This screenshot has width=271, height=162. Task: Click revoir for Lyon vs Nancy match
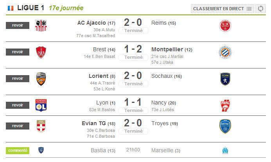point(18,105)
